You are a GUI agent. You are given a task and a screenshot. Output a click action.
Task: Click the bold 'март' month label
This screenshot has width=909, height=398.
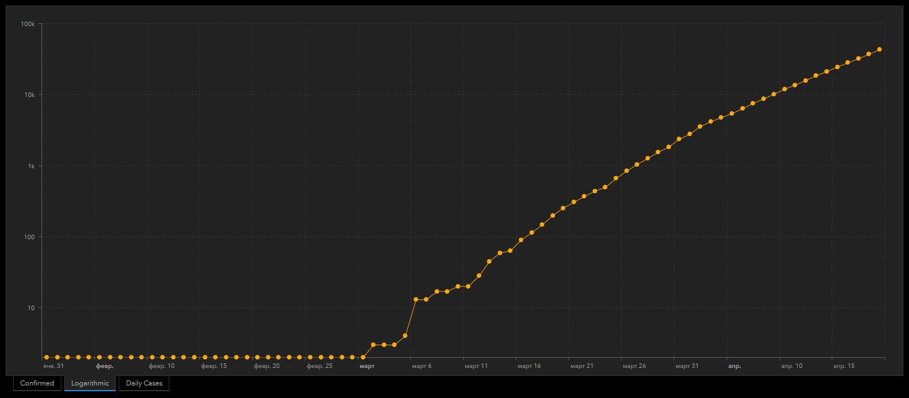point(367,366)
